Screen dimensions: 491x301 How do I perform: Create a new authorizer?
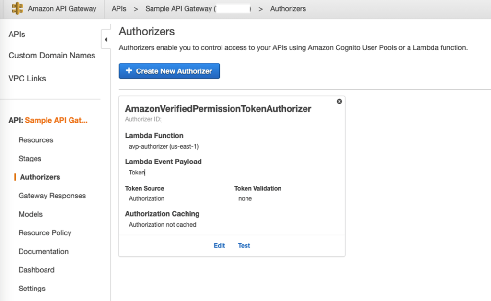[x=169, y=70]
